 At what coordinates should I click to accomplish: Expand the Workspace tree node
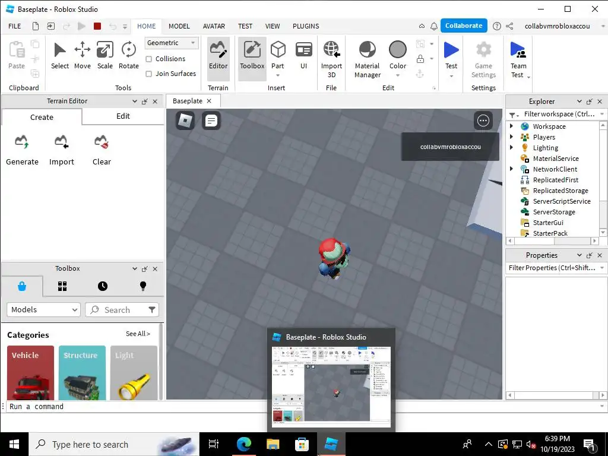[511, 126]
